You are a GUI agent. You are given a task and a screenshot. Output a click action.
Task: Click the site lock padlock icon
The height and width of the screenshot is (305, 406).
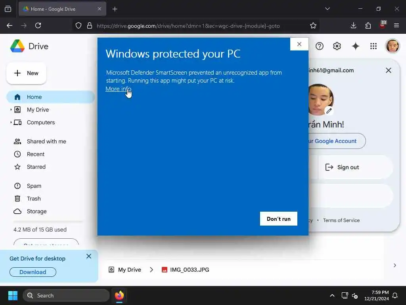(90, 25)
